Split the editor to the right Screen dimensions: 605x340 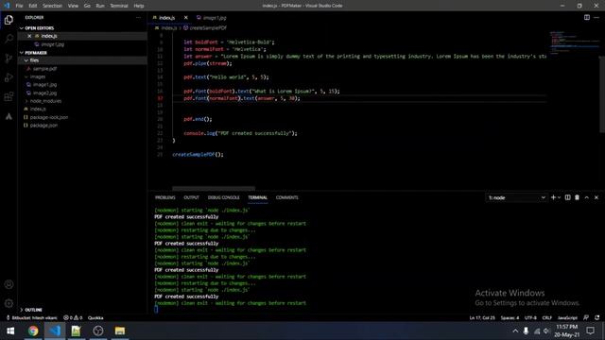(x=586, y=17)
